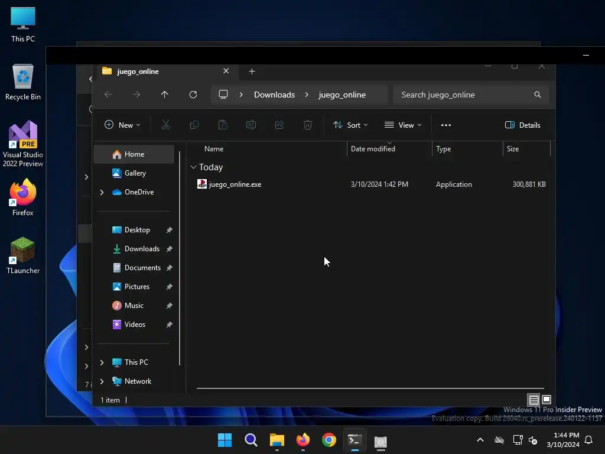
Task: Expand This PC in navigation pane
Action: pos(102,362)
